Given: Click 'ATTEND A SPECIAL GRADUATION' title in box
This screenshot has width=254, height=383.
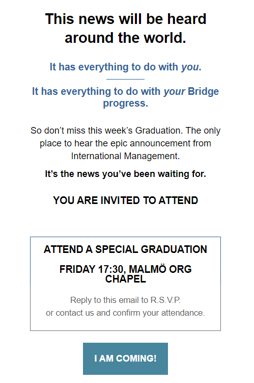Looking at the screenshot, I should point(125,249).
